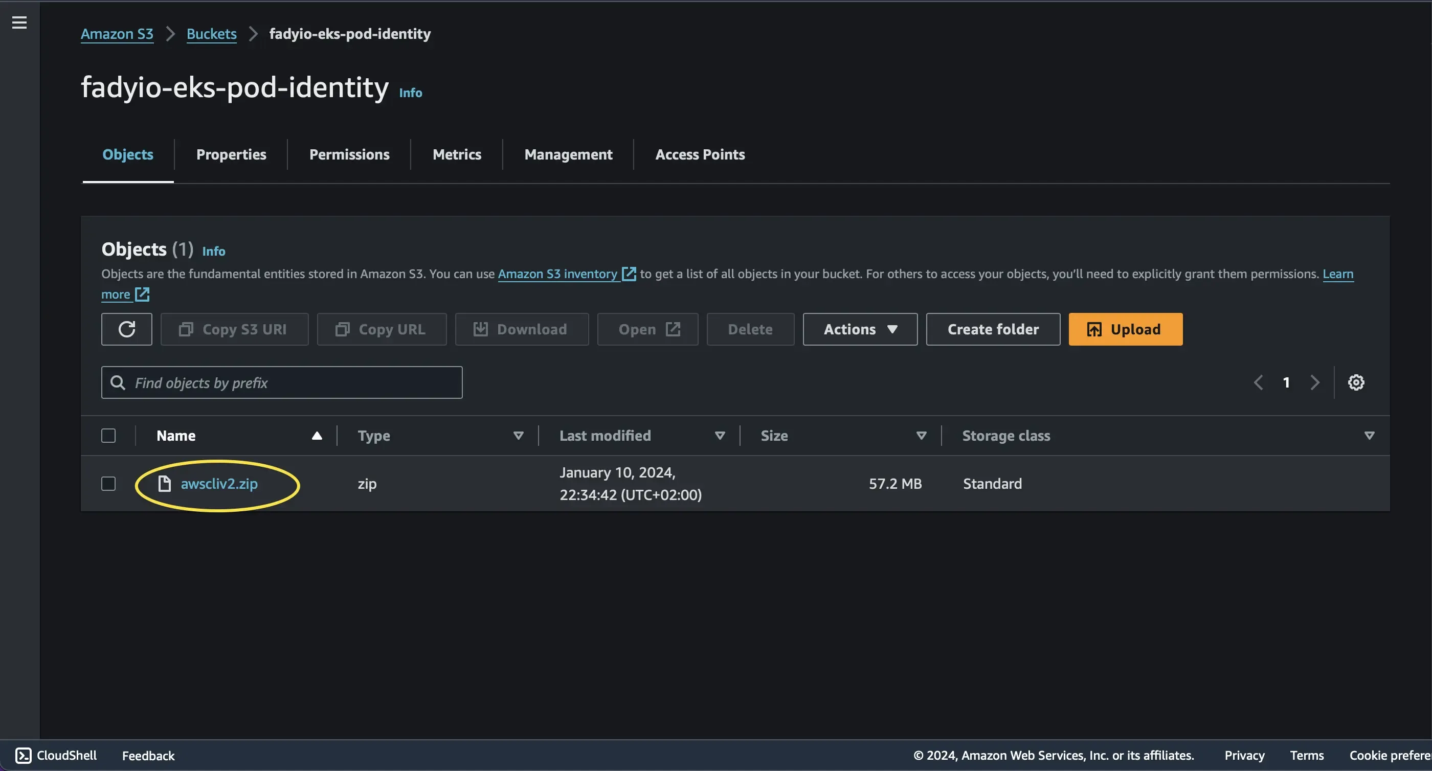Open the hamburger navigation menu
This screenshot has height=771, width=1432.
[19, 22]
